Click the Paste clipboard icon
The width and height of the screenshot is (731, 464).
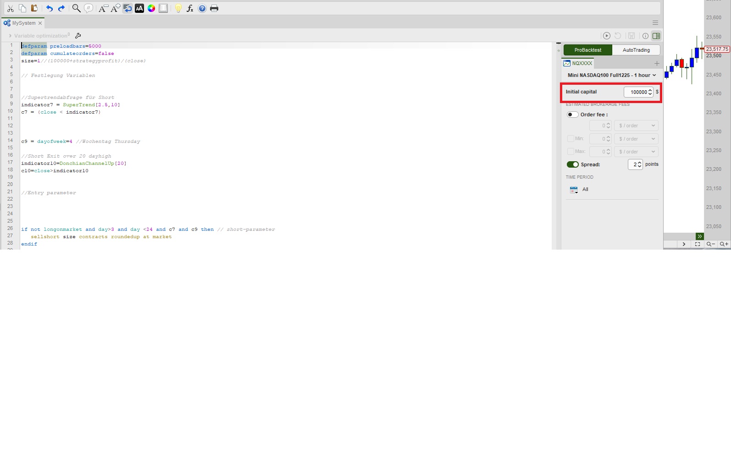pos(34,8)
